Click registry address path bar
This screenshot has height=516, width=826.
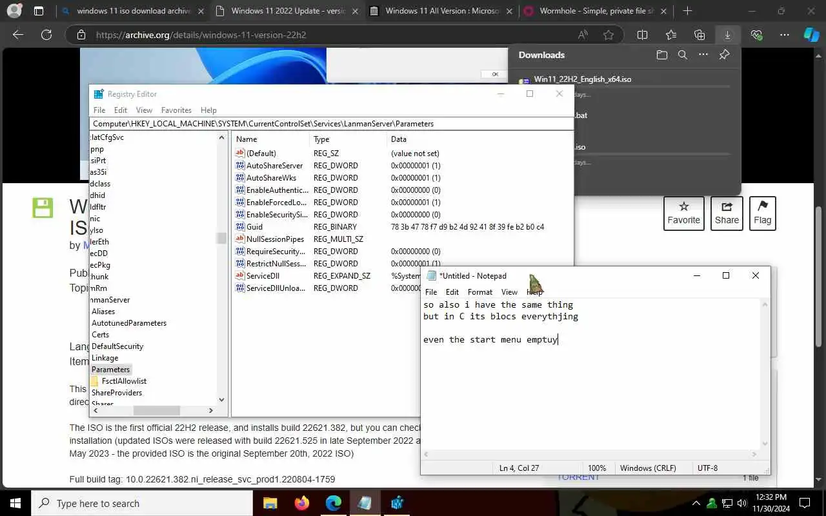331,124
